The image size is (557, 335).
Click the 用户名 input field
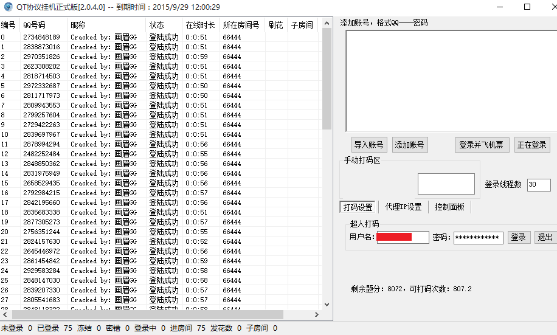coord(403,237)
